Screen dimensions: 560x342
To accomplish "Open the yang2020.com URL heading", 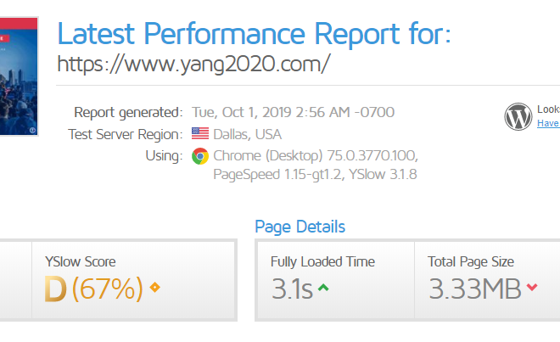I will (x=193, y=64).
